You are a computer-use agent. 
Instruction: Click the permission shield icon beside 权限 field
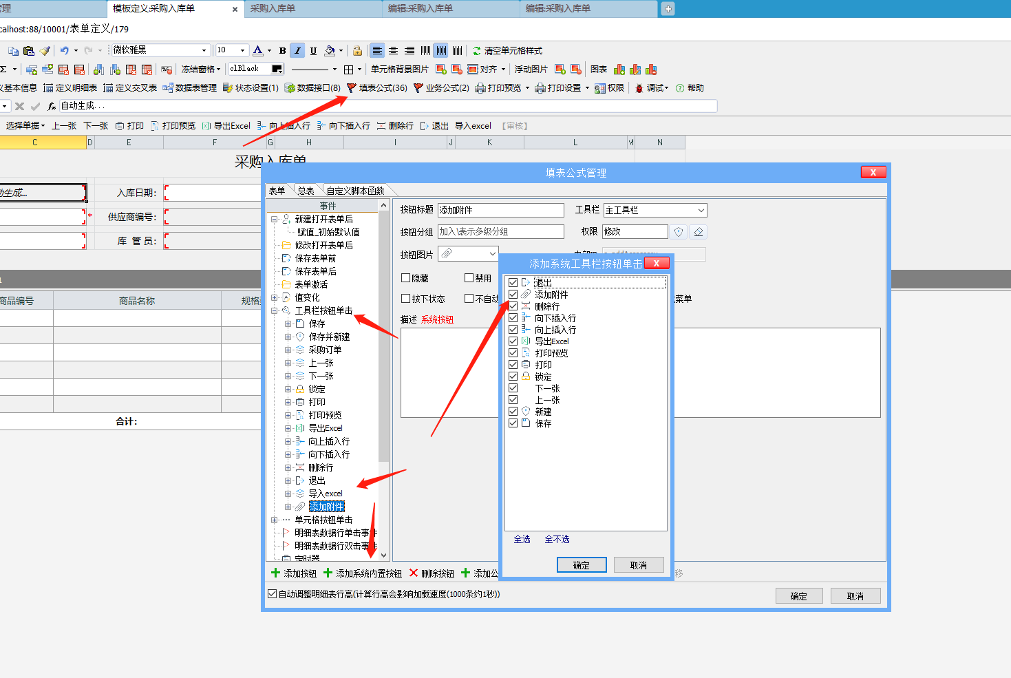(679, 232)
